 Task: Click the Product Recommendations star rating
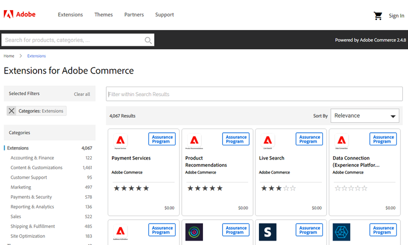click(x=205, y=188)
